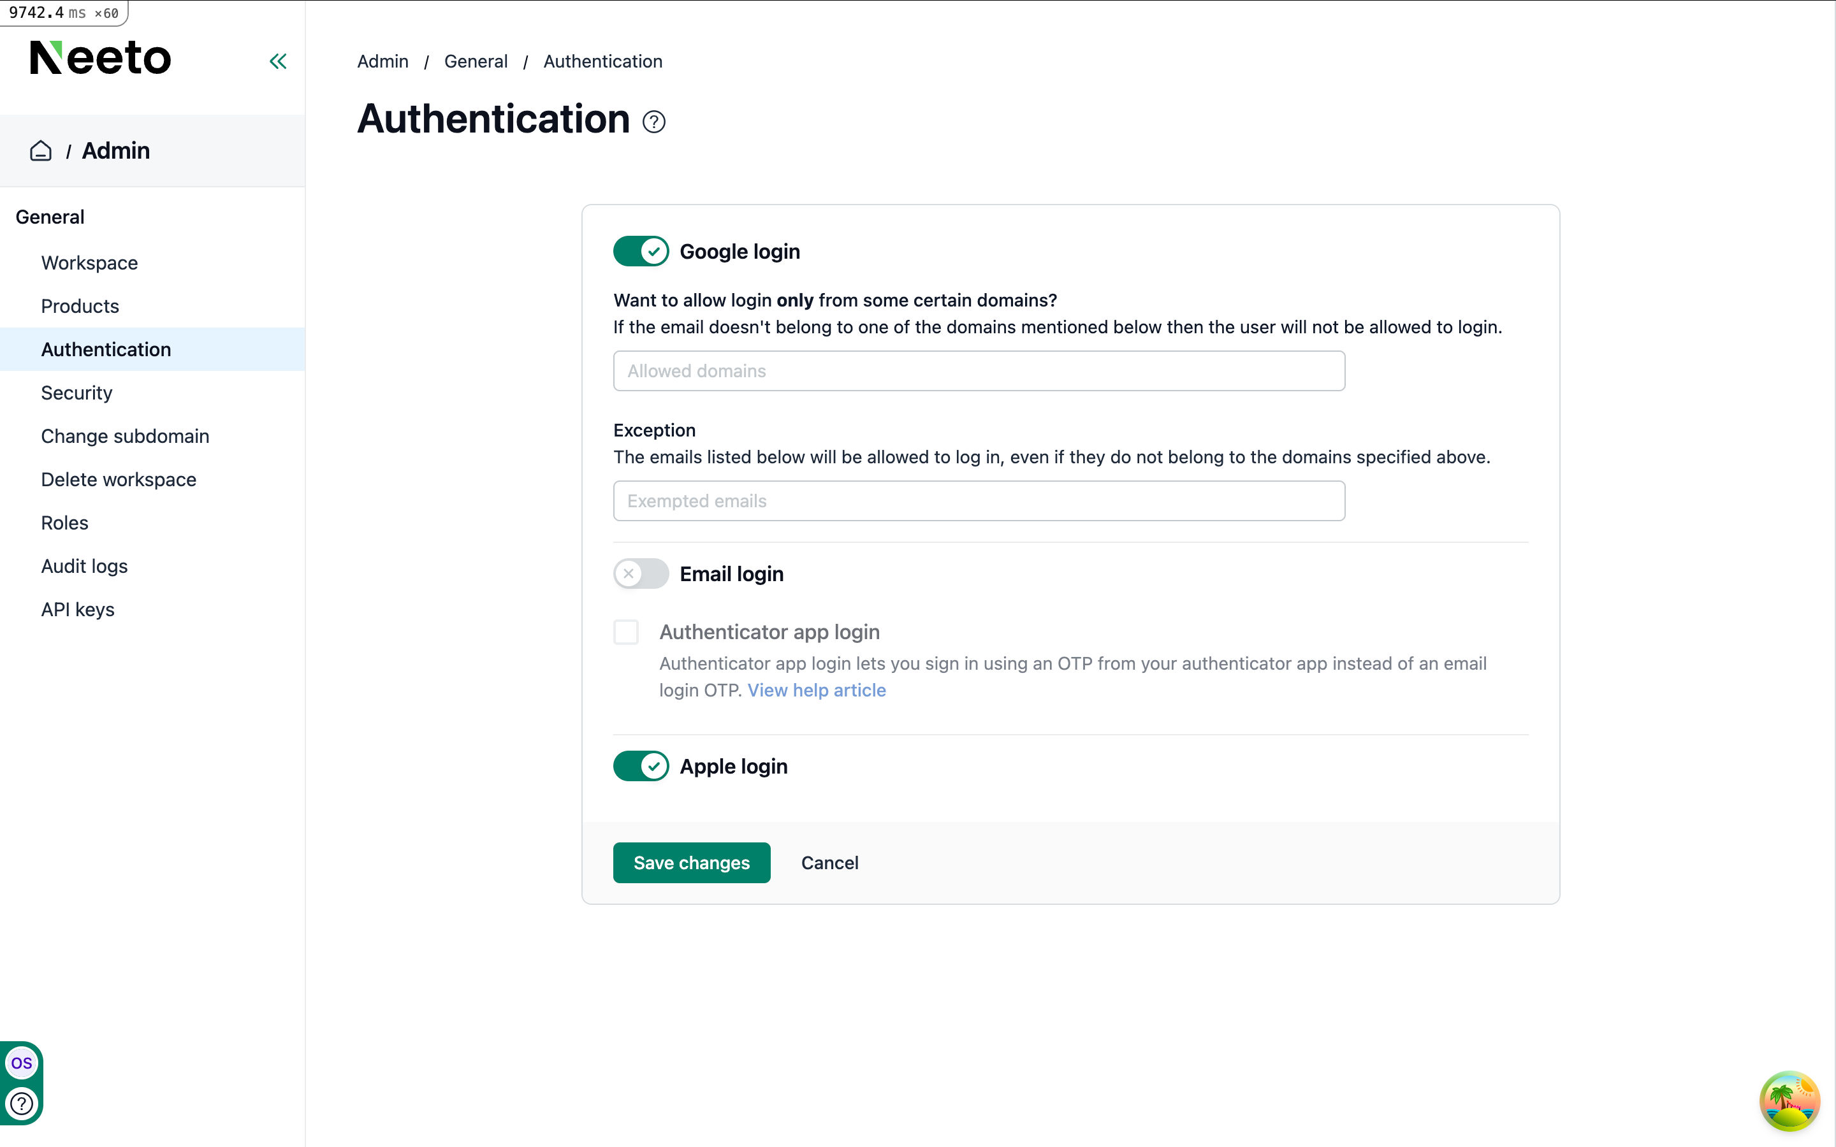This screenshot has height=1147, width=1836.
Task: Click the Neeto logo
Action: pos(101,57)
